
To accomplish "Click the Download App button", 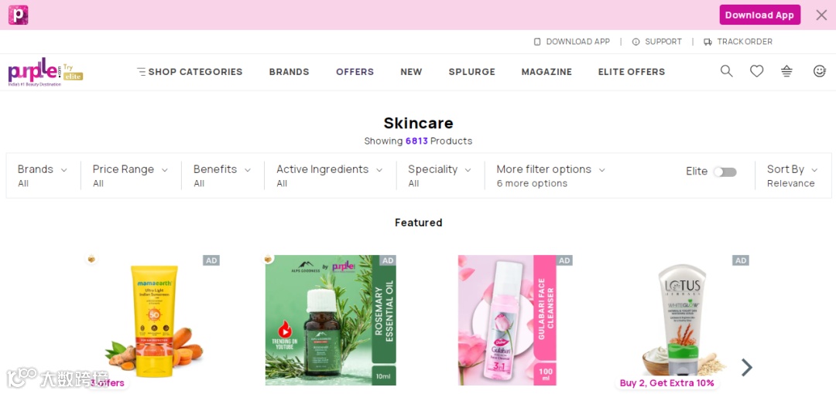I will click(760, 15).
